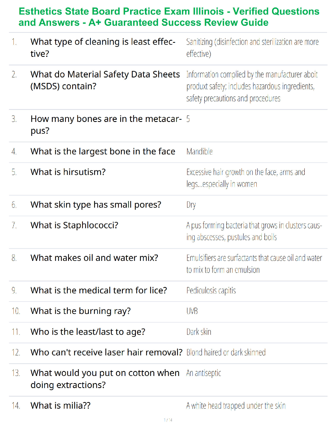Click the 'What is milia??' question
336x435 pixels.
[61, 406]
